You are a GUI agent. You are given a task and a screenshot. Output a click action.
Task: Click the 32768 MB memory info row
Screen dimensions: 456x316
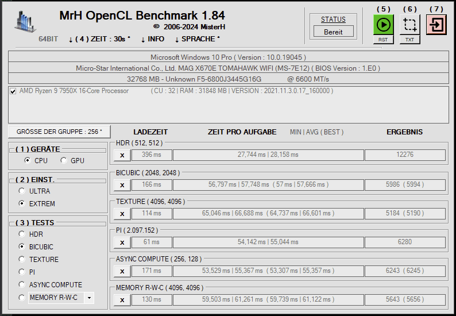[x=229, y=79]
